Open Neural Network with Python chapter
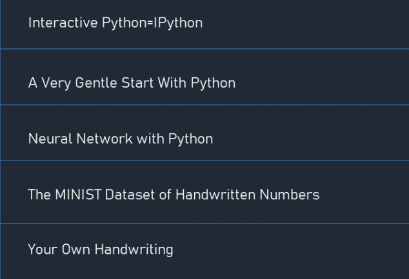The width and height of the screenshot is (409, 279). (121, 139)
